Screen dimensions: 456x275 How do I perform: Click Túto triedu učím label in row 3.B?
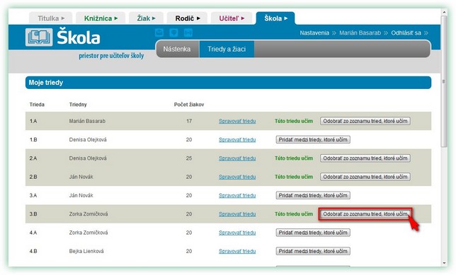pyautogui.click(x=294, y=214)
